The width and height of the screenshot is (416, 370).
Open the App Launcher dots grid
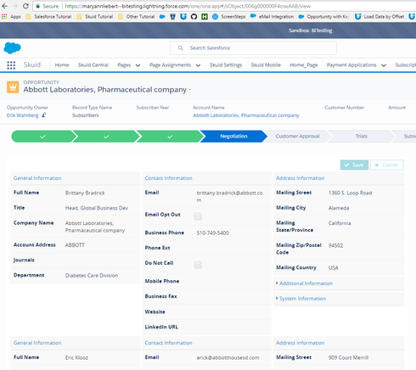(11, 65)
